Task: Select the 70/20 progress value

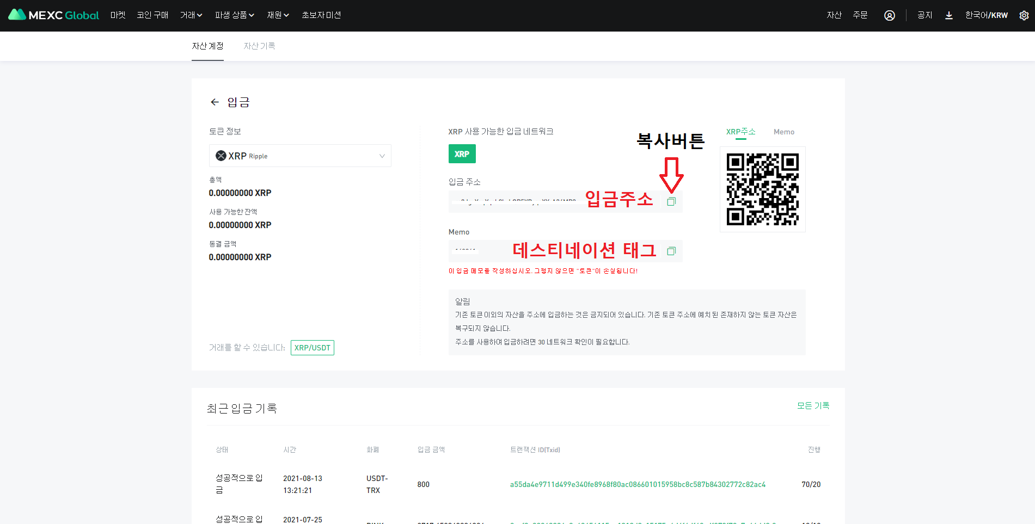Action: click(811, 484)
